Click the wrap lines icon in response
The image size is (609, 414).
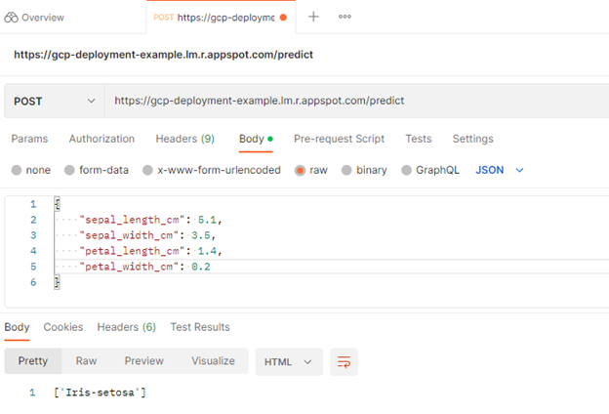pos(344,361)
